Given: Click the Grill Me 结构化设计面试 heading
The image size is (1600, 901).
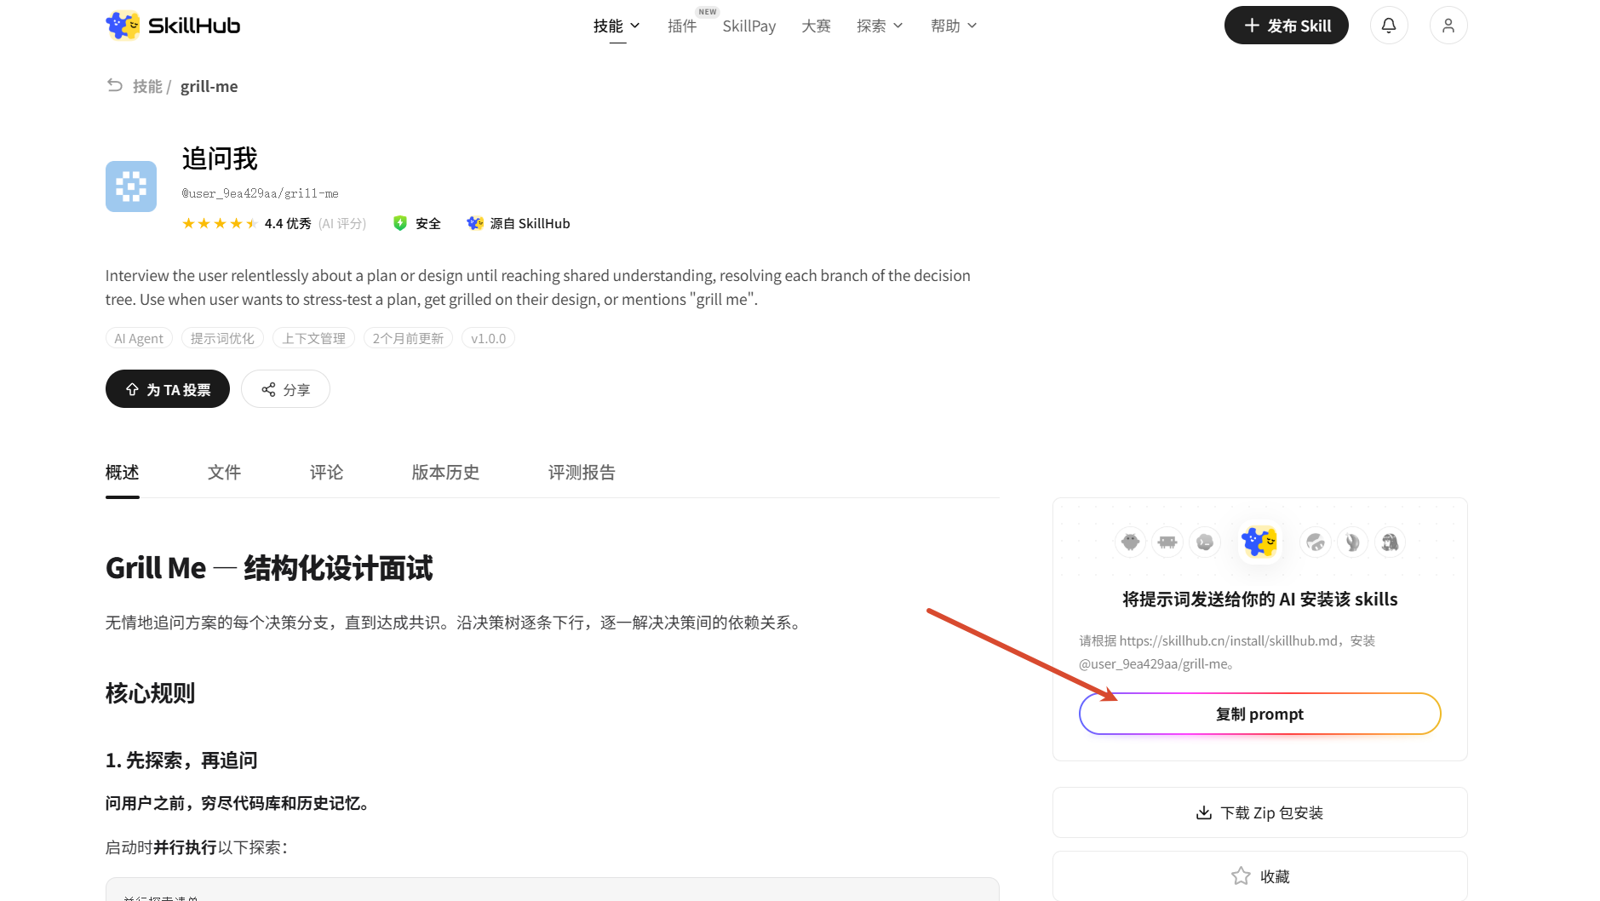Looking at the screenshot, I should (269, 568).
